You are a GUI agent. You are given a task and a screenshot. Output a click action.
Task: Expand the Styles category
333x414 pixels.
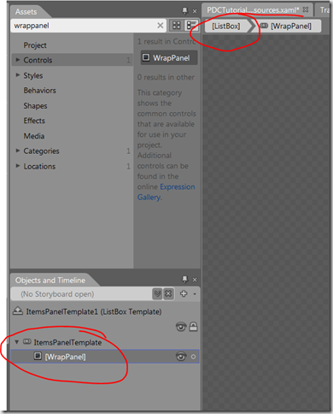(x=18, y=75)
